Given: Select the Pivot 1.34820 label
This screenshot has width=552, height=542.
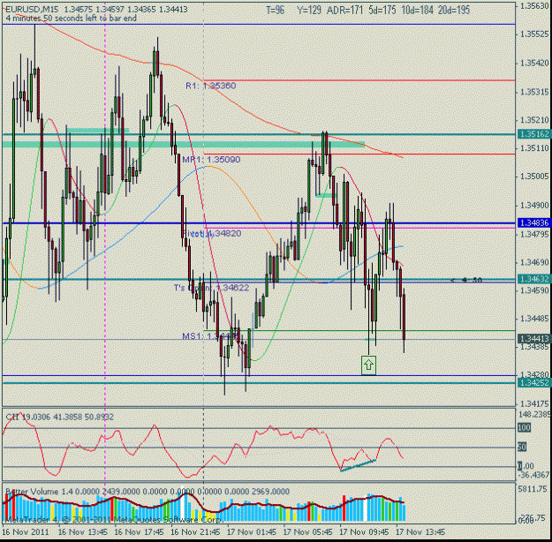Looking at the screenshot, I should (x=212, y=233).
